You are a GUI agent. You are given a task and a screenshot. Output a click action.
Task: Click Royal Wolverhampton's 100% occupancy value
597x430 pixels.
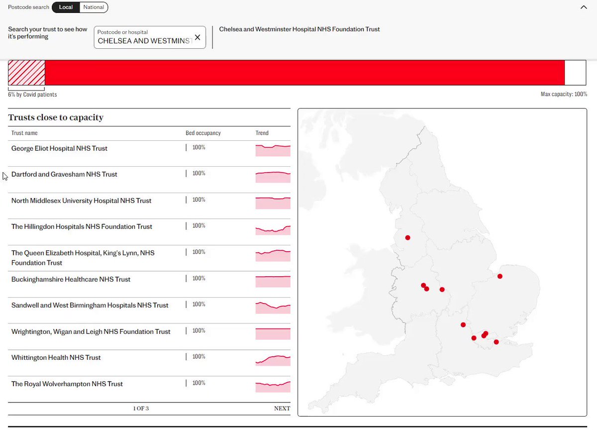pos(199,383)
